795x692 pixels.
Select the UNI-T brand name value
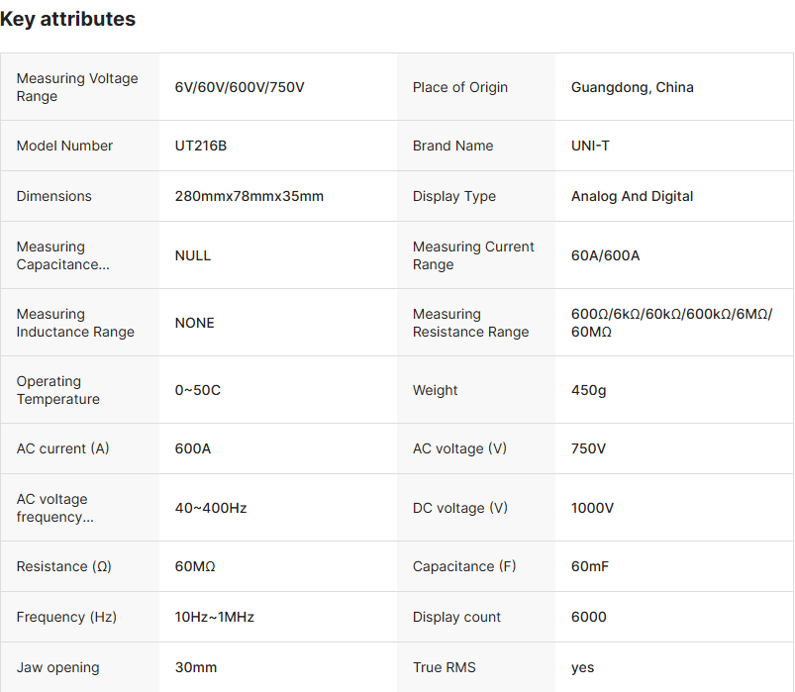(x=591, y=146)
